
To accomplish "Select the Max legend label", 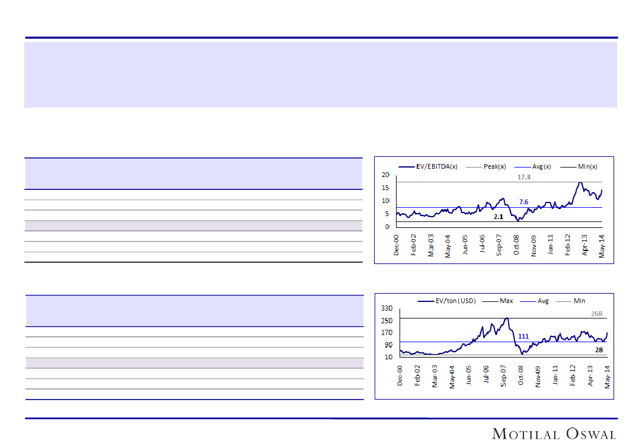I will click(506, 301).
